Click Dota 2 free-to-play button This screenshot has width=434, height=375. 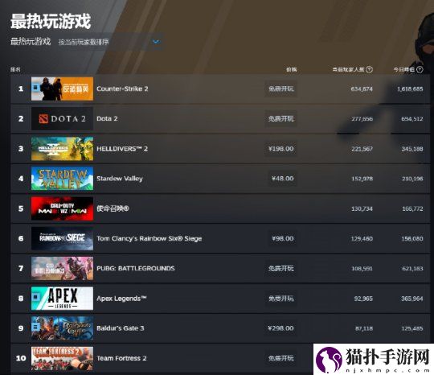(x=281, y=118)
